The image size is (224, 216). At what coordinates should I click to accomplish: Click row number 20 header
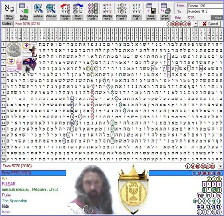(3, 159)
